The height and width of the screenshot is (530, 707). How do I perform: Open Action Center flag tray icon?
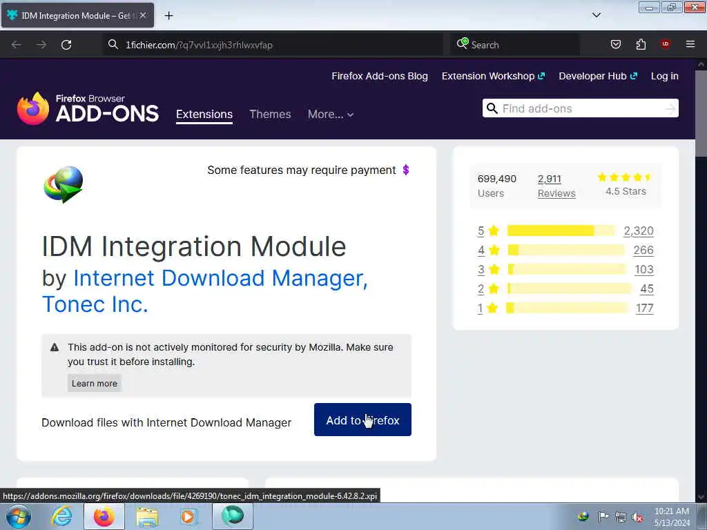[603, 517]
